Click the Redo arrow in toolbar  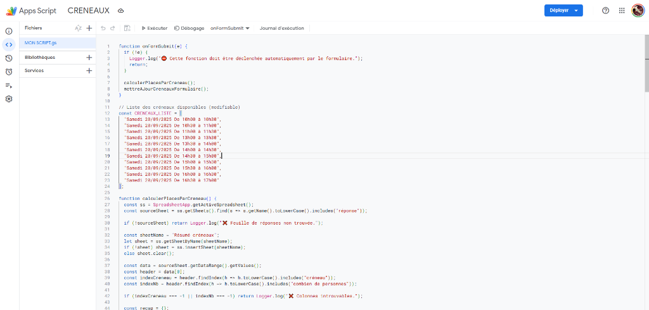113,28
